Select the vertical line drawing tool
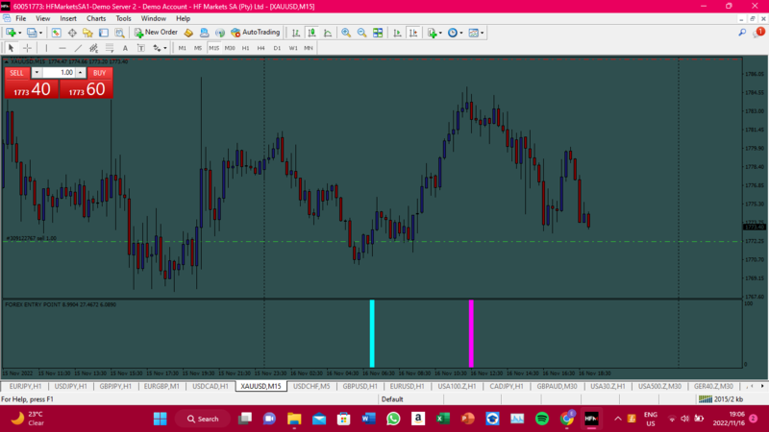 coord(45,48)
